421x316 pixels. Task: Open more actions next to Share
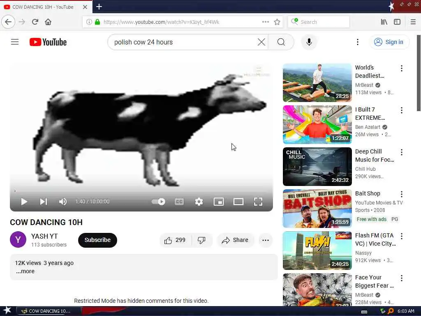(266, 240)
